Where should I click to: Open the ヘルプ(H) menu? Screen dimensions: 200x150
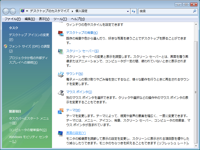click(x=78, y=19)
